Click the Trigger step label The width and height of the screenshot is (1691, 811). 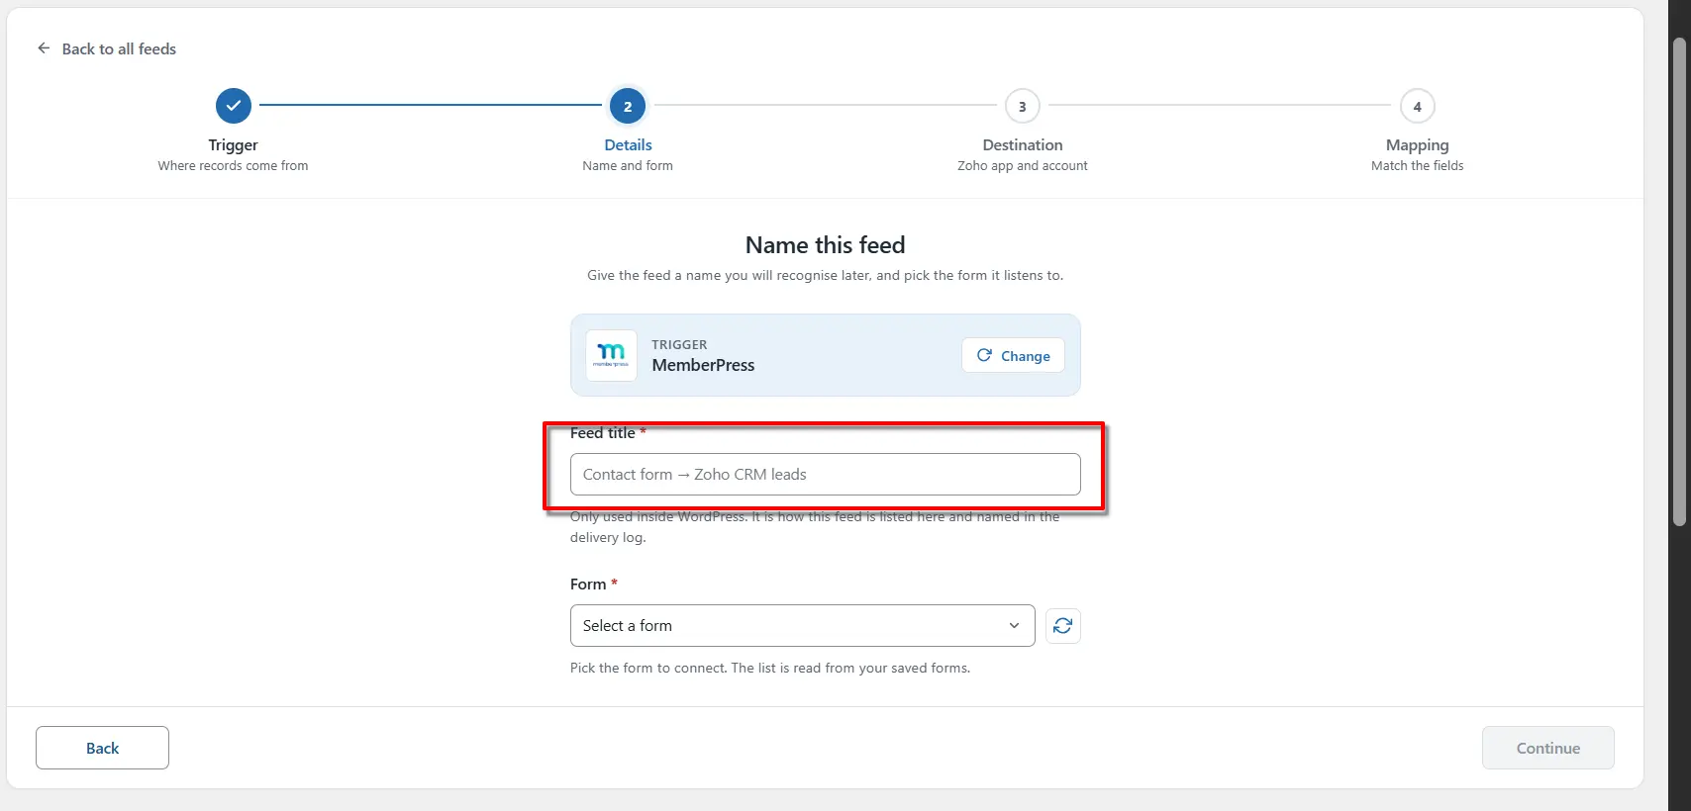234,144
